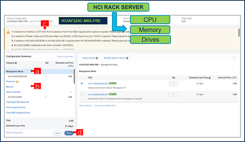Click the View Full Summary link
The image size is (245, 142).
coord(65,57)
